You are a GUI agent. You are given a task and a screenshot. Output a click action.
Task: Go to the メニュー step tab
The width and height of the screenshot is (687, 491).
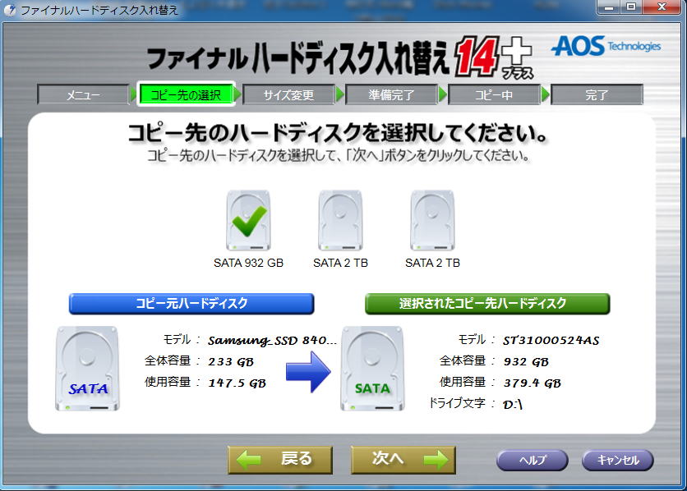coord(83,95)
